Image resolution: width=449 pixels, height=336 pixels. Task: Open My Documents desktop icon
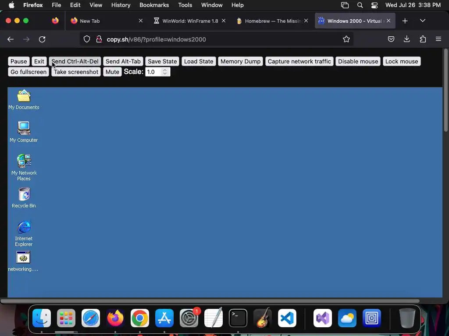click(x=24, y=100)
